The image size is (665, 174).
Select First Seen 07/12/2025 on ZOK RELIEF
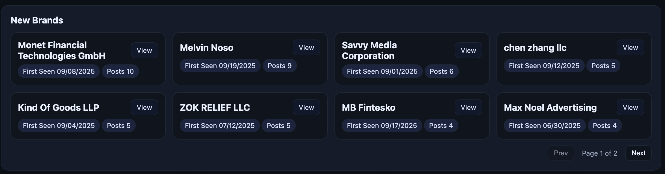point(220,125)
